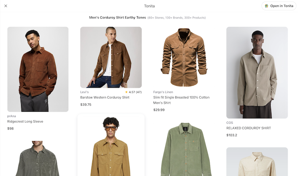
Task: Open the prAna Ridgecrest shirt photo
Action: (x=38, y=69)
